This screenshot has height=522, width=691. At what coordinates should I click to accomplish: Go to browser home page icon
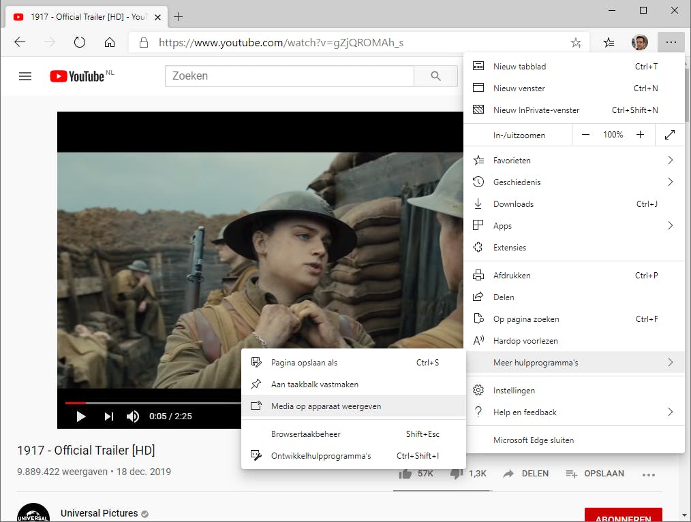click(110, 42)
